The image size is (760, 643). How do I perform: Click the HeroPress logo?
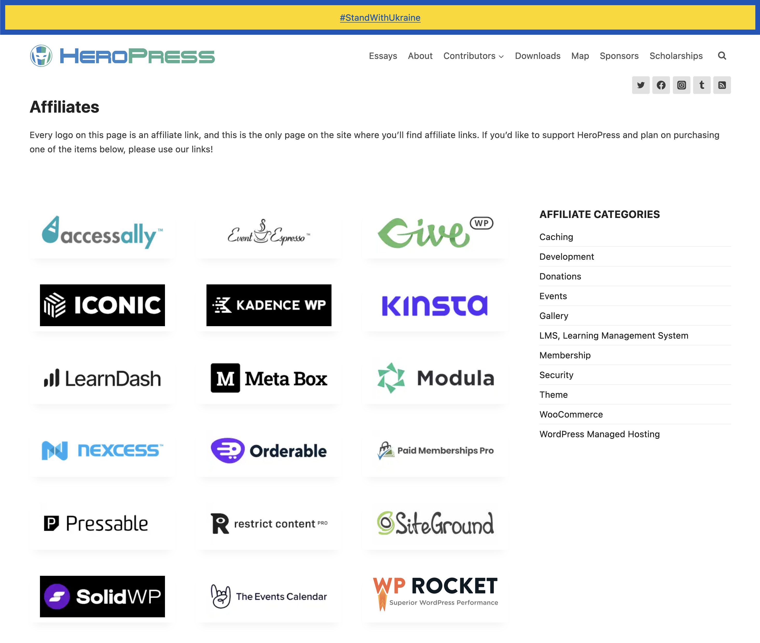(x=122, y=56)
